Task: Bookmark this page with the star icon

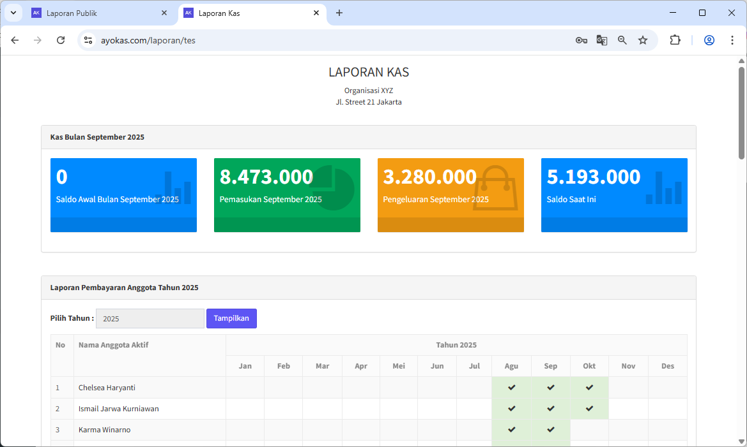Action: click(x=643, y=40)
